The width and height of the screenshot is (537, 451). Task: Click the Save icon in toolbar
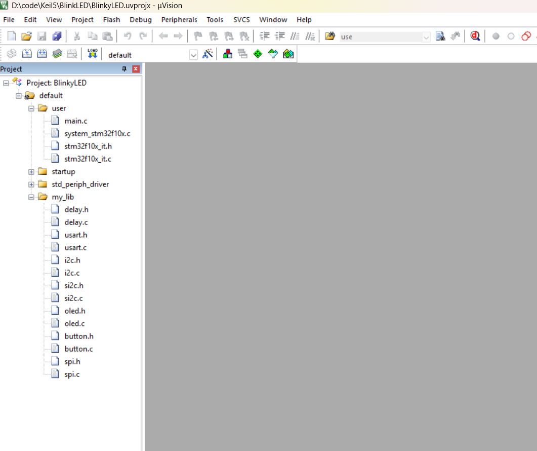pyautogui.click(x=42, y=36)
